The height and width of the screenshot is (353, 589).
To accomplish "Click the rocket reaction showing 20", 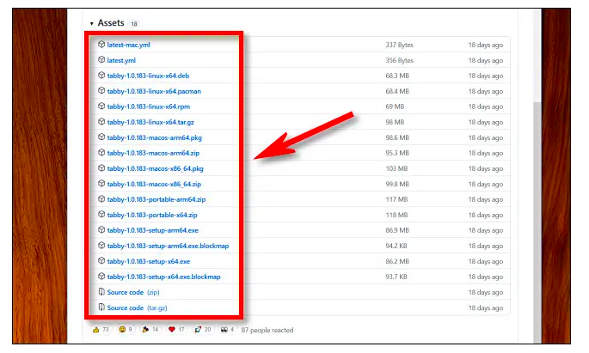I will (202, 330).
